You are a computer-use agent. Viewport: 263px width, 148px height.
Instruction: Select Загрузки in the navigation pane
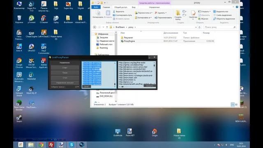(102, 37)
